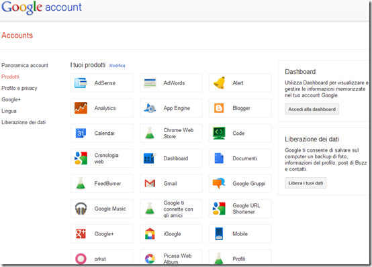This screenshot has width=372, height=267.
Task: Click the iGoogle product name
Action: [172, 234]
